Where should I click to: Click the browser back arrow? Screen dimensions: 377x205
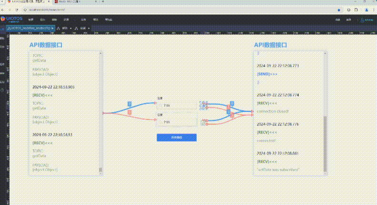coord(3,10)
